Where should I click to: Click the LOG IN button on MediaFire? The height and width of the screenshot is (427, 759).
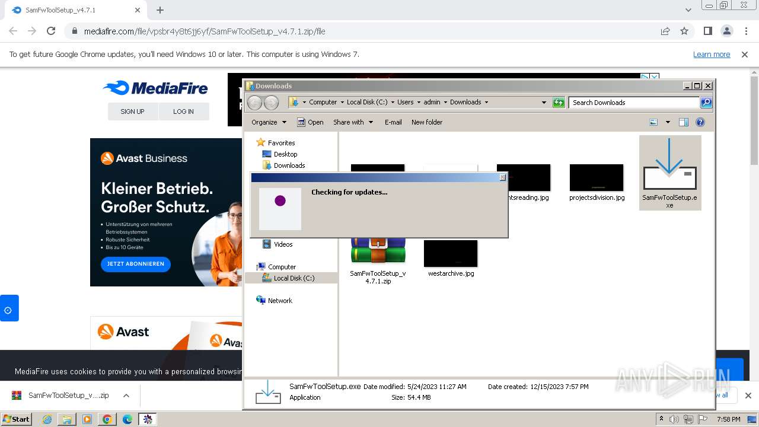[x=183, y=111]
